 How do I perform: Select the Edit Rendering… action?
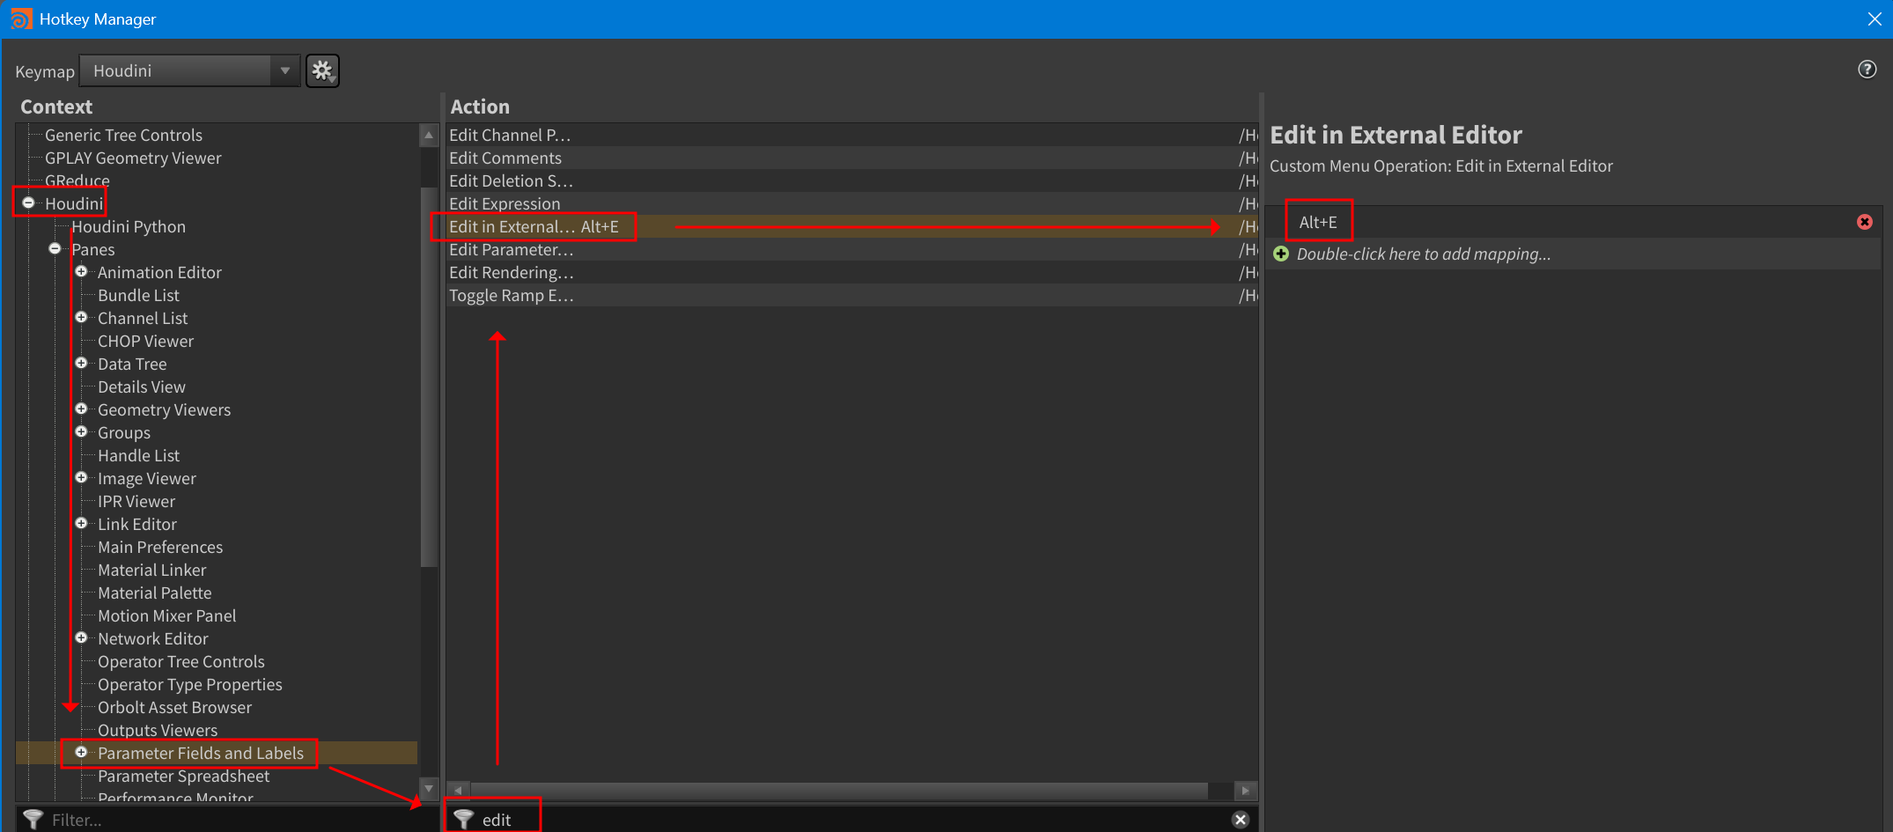pos(851,272)
